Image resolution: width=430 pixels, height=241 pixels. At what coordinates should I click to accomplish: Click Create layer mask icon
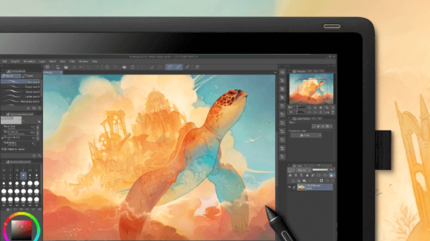(x=321, y=181)
